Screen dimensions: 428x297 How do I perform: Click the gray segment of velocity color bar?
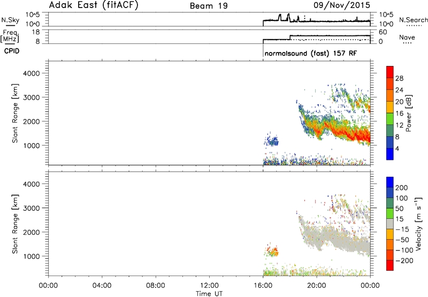pos(390,224)
